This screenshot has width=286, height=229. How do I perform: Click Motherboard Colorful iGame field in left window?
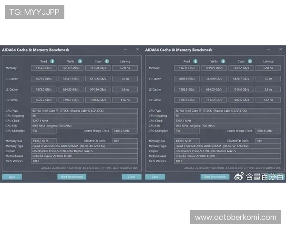coord(84,156)
